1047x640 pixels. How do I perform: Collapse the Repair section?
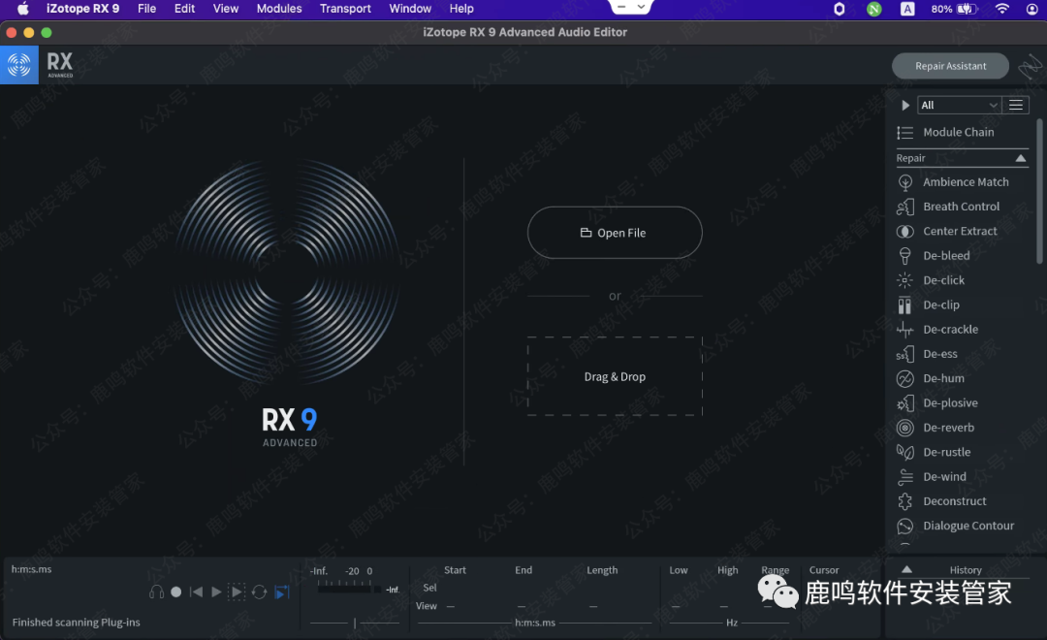point(1020,158)
